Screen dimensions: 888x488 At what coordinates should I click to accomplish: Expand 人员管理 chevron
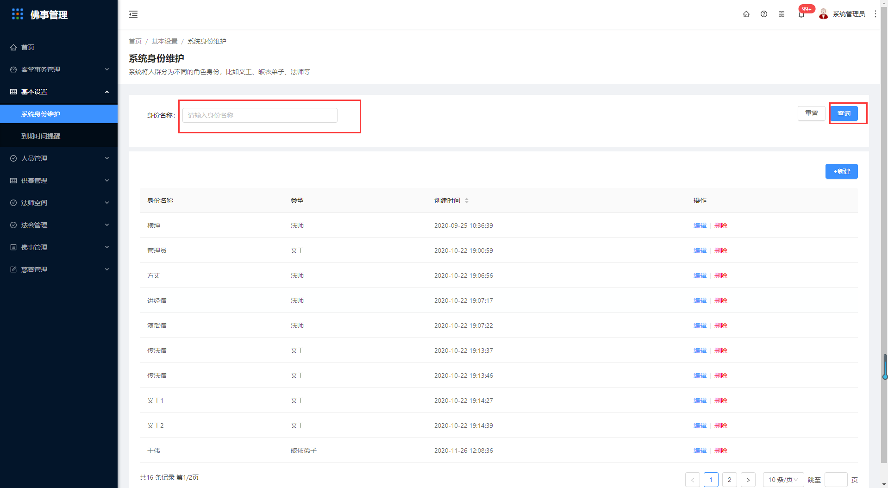[107, 158]
